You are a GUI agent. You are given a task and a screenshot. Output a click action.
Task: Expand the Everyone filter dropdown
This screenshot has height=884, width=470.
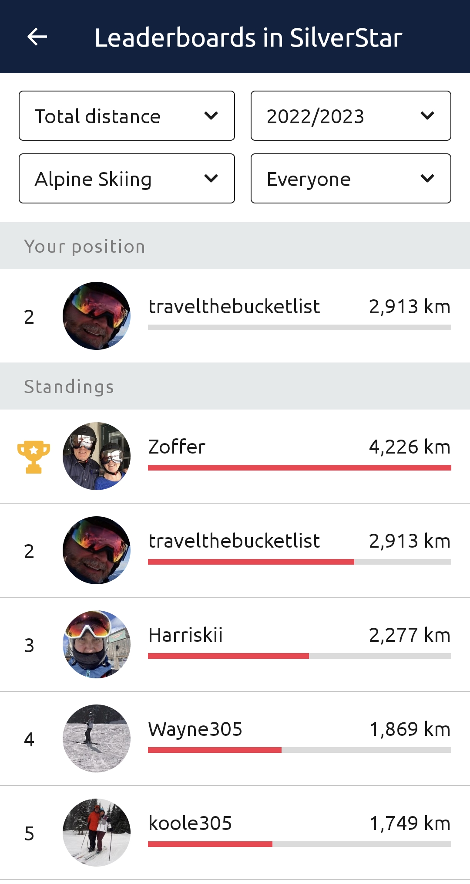click(351, 179)
